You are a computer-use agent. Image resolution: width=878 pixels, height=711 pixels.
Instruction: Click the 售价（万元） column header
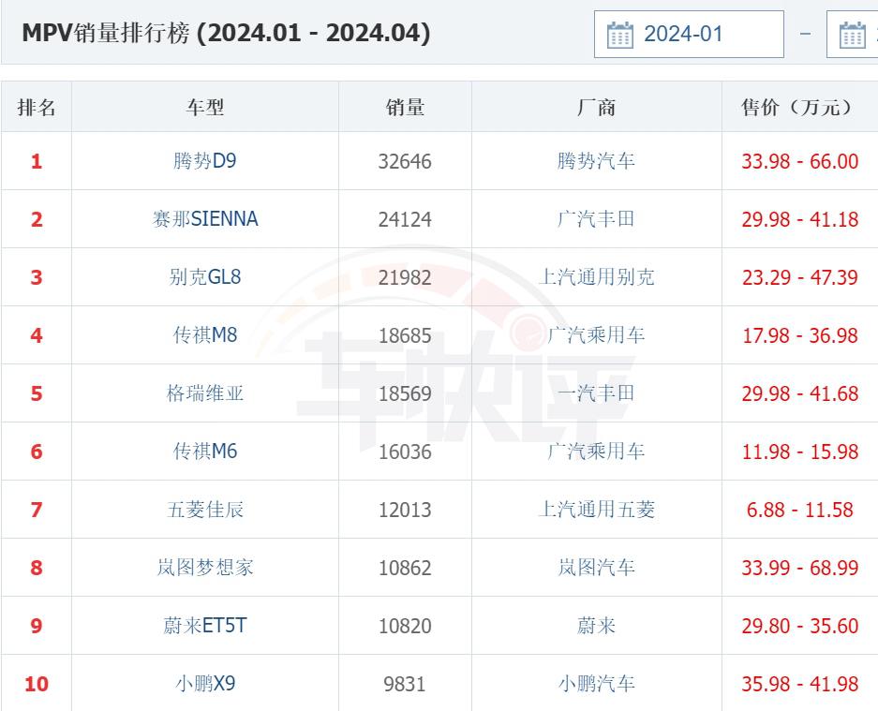point(799,108)
